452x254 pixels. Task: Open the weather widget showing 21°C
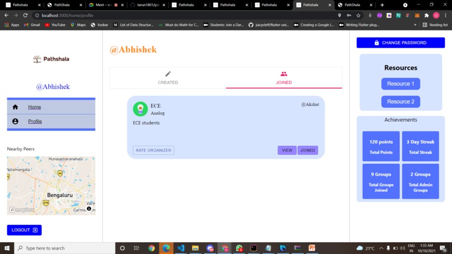366,248
